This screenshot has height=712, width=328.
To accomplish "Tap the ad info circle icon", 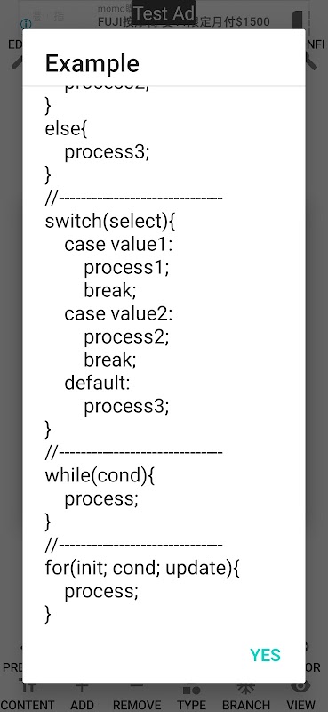I will click(27, 24).
